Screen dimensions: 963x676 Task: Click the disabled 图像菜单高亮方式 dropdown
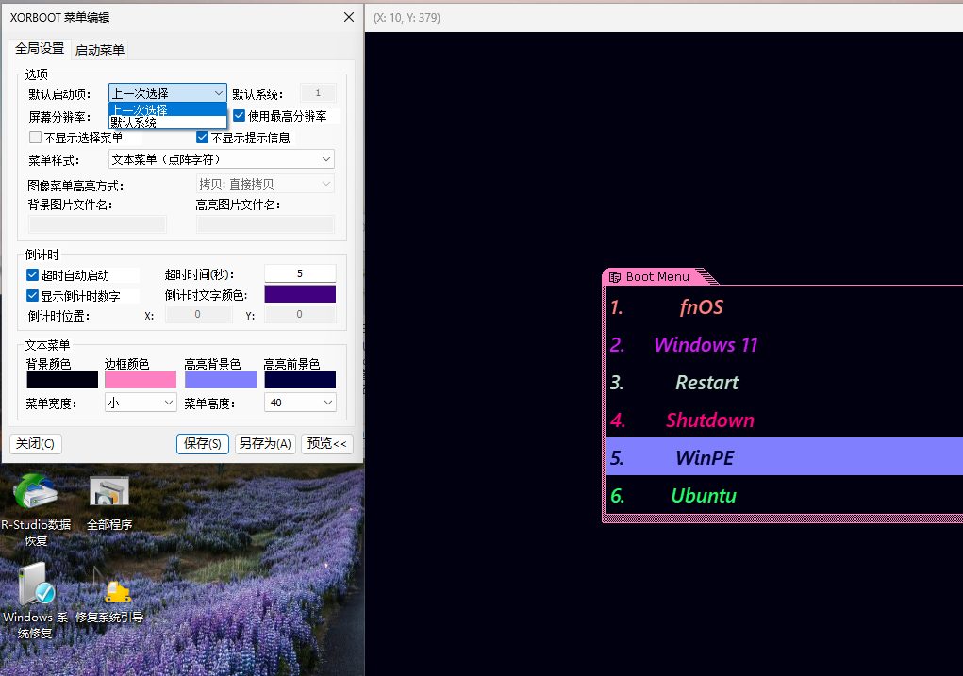[265, 184]
